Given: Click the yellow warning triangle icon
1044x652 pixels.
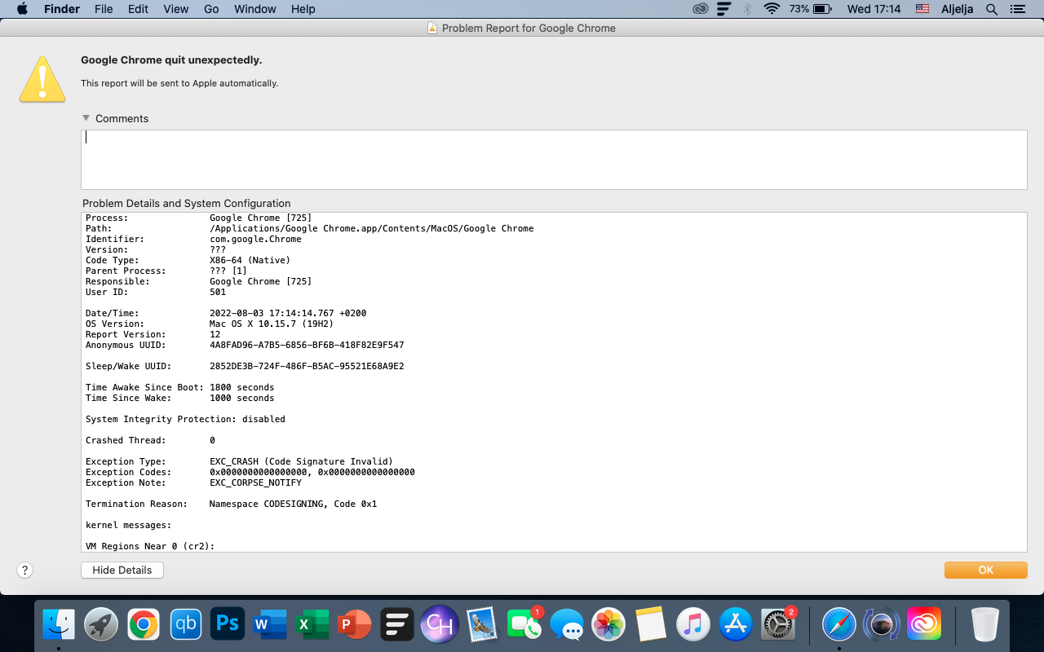Looking at the screenshot, I should (42, 79).
